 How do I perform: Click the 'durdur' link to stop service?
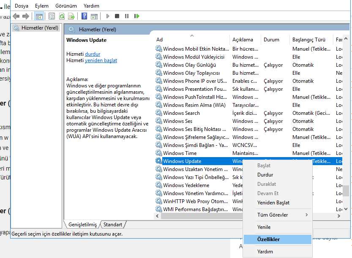pyautogui.click(x=93, y=54)
